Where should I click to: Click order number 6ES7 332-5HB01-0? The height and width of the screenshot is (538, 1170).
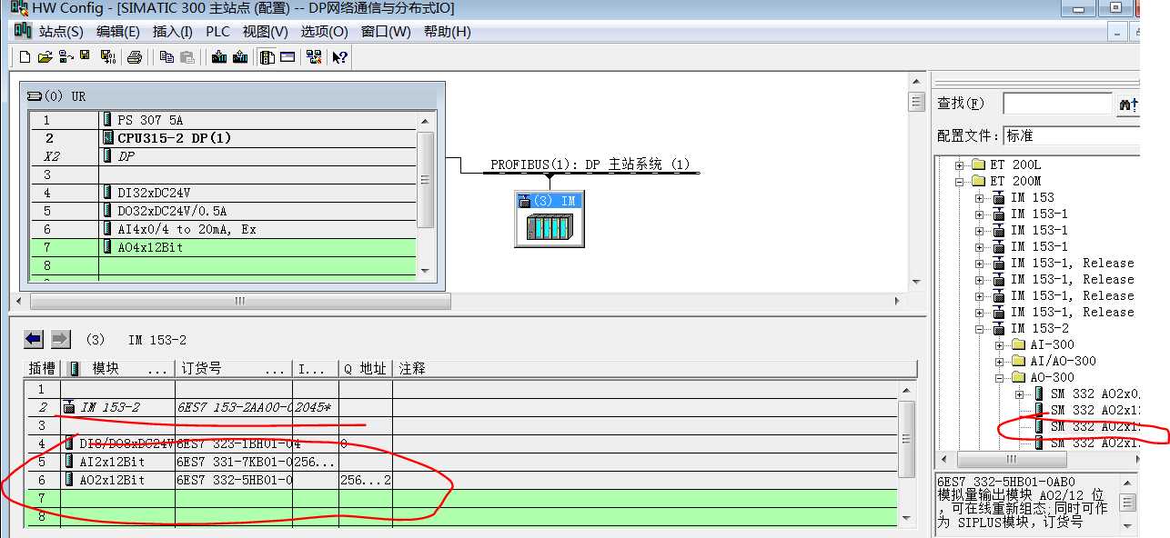[234, 480]
